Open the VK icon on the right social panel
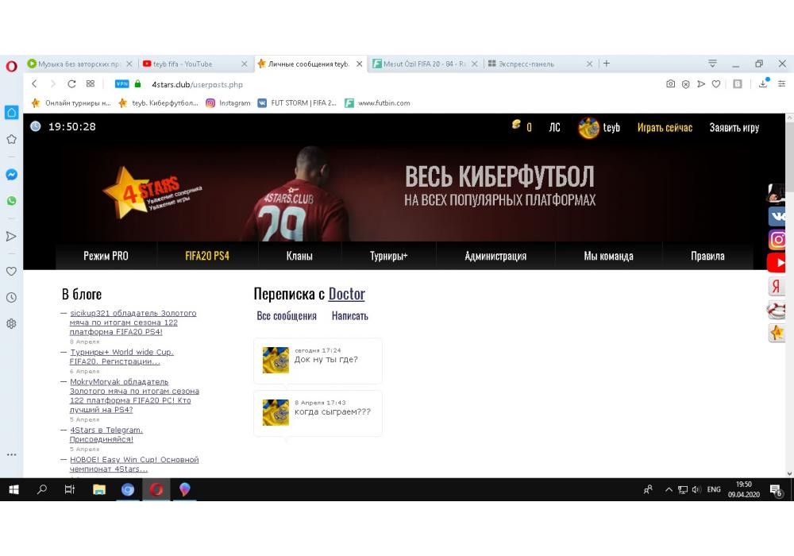 [x=777, y=216]
